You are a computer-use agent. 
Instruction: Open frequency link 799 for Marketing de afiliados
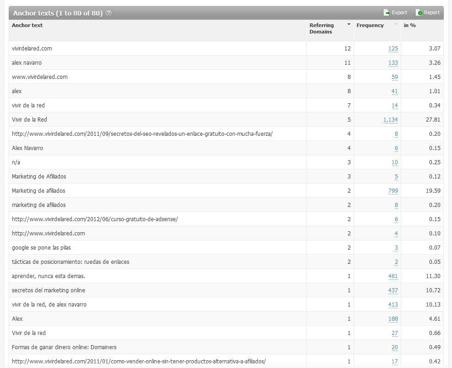pos(393,190)
